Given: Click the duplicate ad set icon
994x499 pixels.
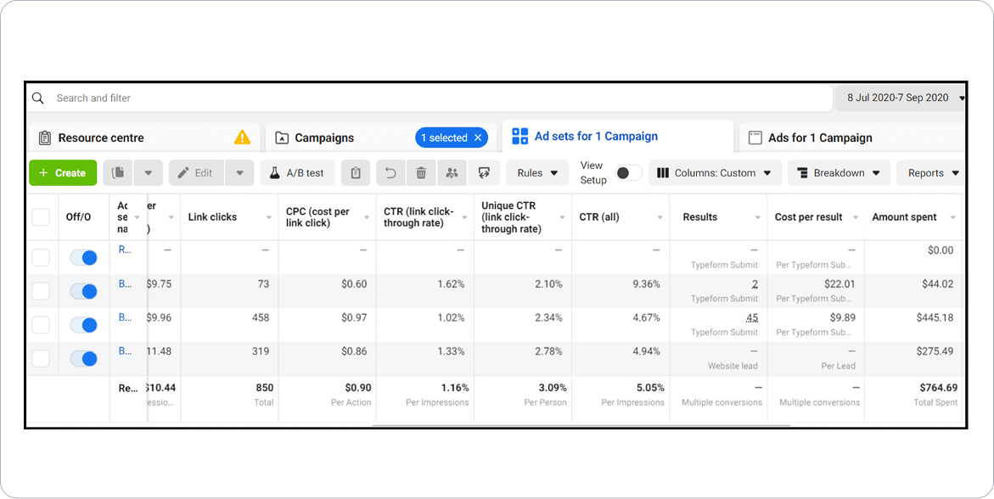Looking at the screenshot, I should click(x=119, y=173).
